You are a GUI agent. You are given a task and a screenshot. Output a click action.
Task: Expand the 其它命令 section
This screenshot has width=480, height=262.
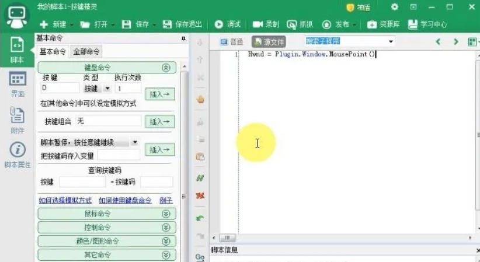pyautogui.click(x=166, y=255)
